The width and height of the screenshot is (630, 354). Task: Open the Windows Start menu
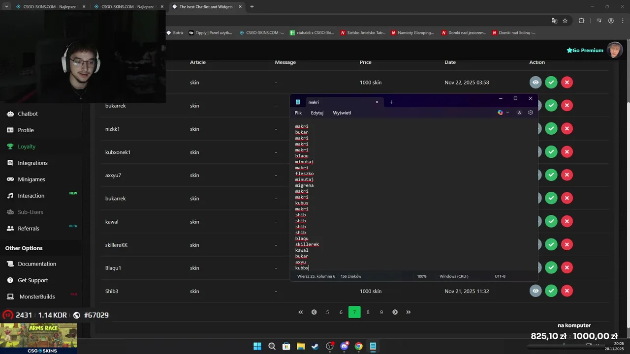(257, 346)
